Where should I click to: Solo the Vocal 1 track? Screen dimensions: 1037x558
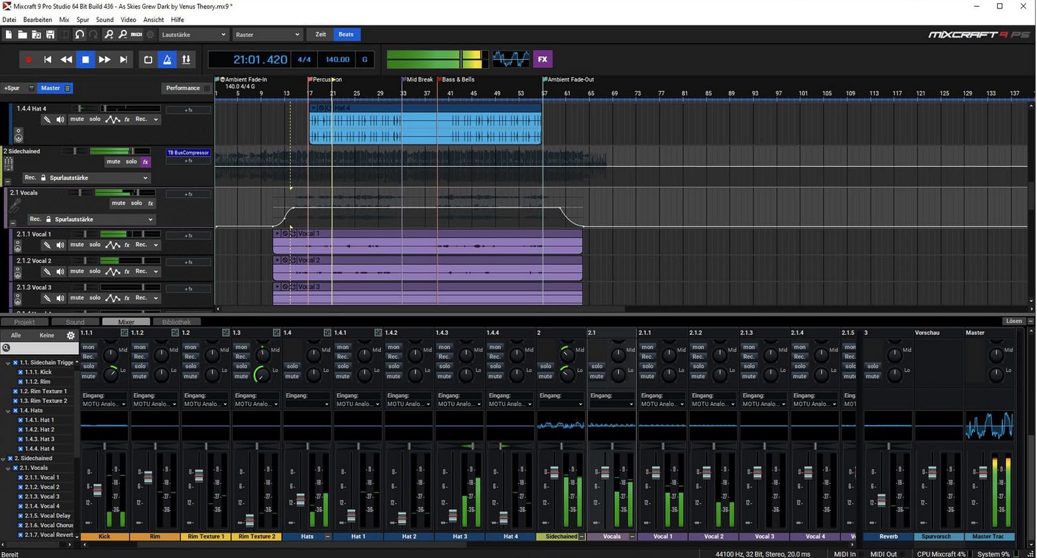point(95,245)
